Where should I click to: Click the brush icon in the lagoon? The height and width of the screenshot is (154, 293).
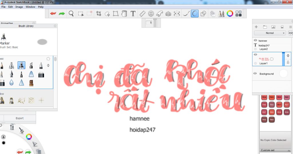click(x=21, y=130)
